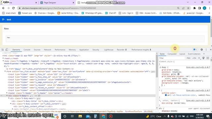Viewport: 212px width, 119px height.
Task: Activate inspect element picker tool
Action: pos(3,50)
